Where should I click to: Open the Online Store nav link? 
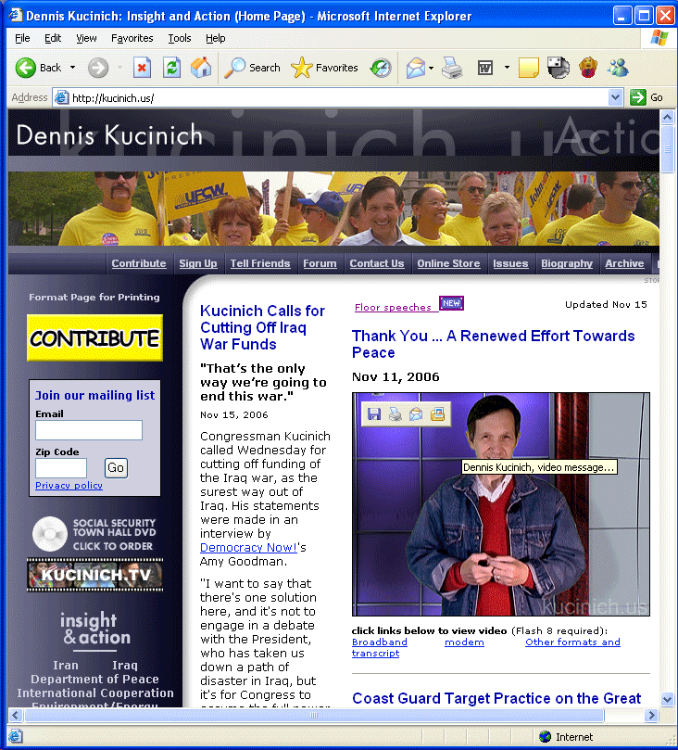(x=448, y=263)
